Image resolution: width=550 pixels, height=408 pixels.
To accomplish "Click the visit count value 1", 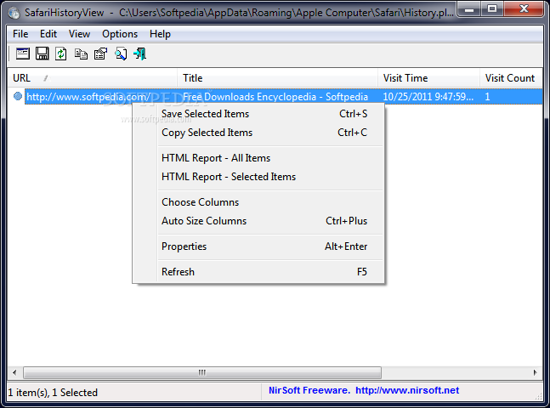I will click(487, 96).
